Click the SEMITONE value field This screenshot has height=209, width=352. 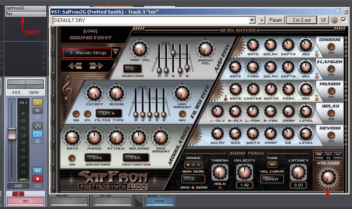132,69
